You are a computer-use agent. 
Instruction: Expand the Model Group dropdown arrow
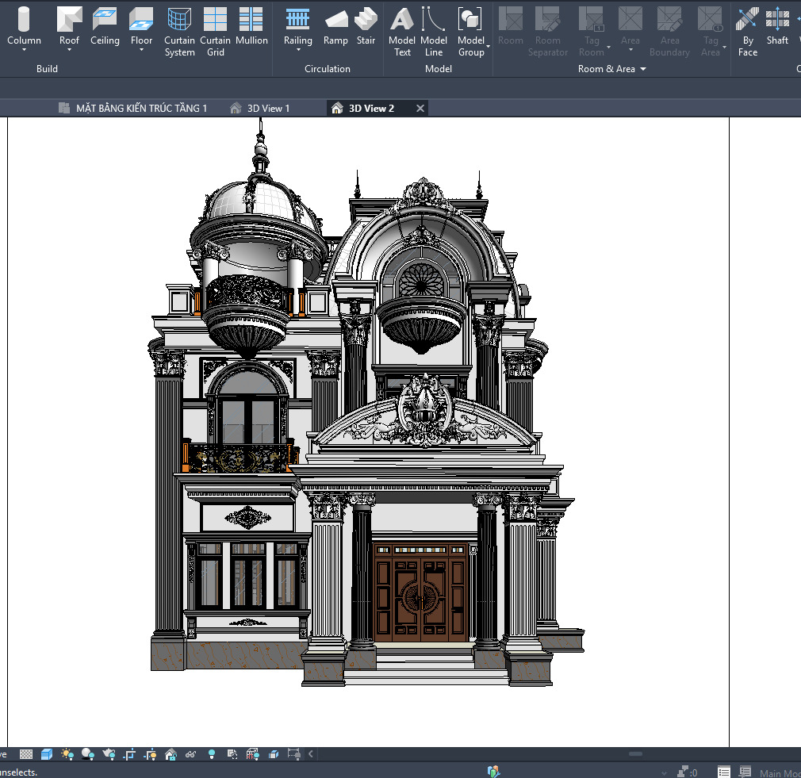click(x=488, y=47)
